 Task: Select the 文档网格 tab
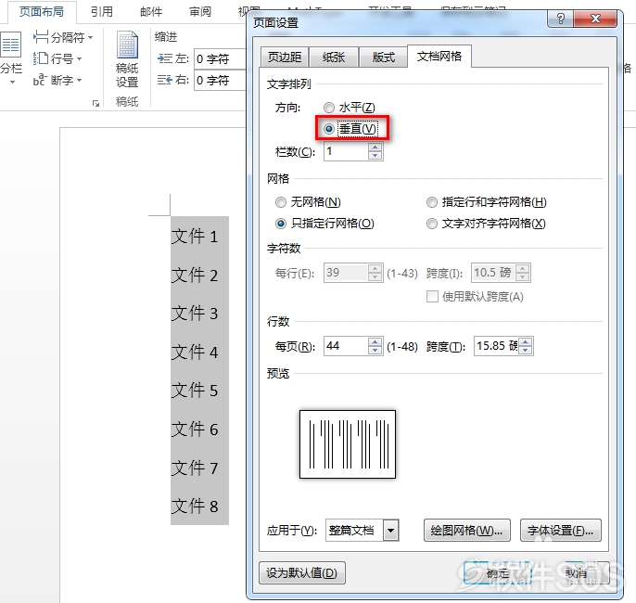439,56
